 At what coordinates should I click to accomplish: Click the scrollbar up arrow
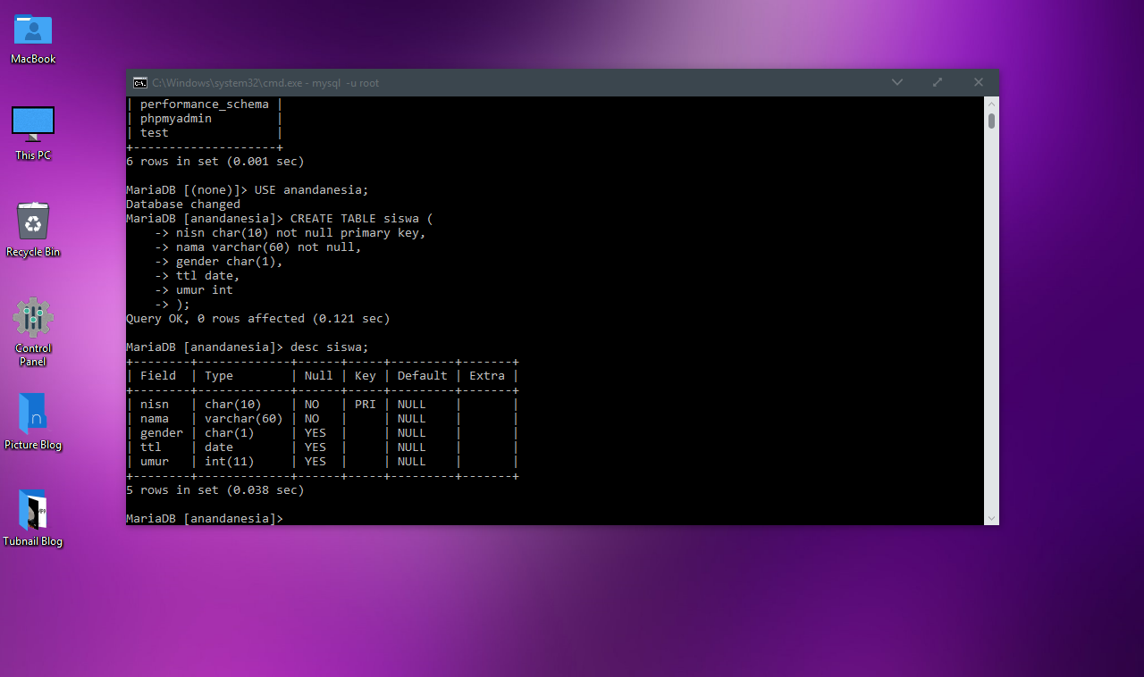click(x=991, y=103)
